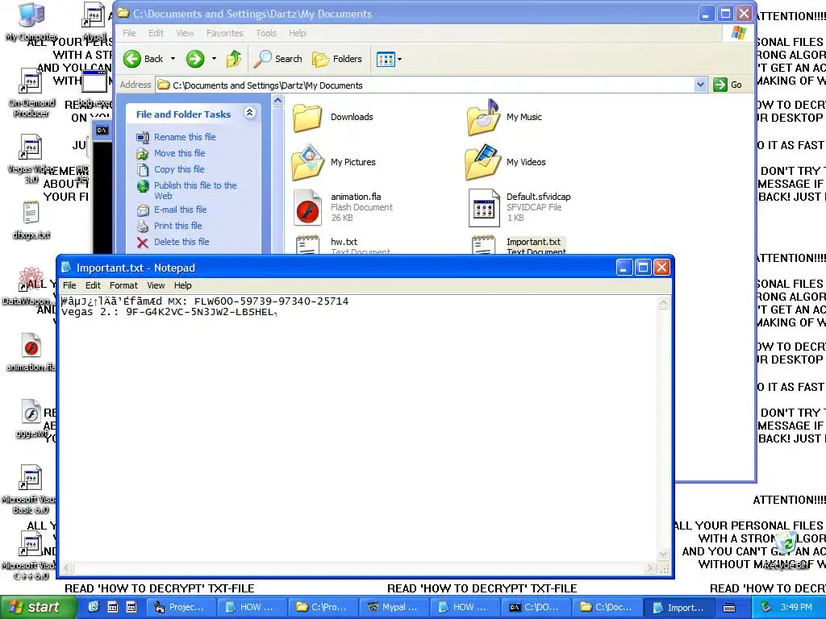The height and width of the screenshot is (619, 826).
Task: Select the My Pictures folder
Action: point(334,162)
